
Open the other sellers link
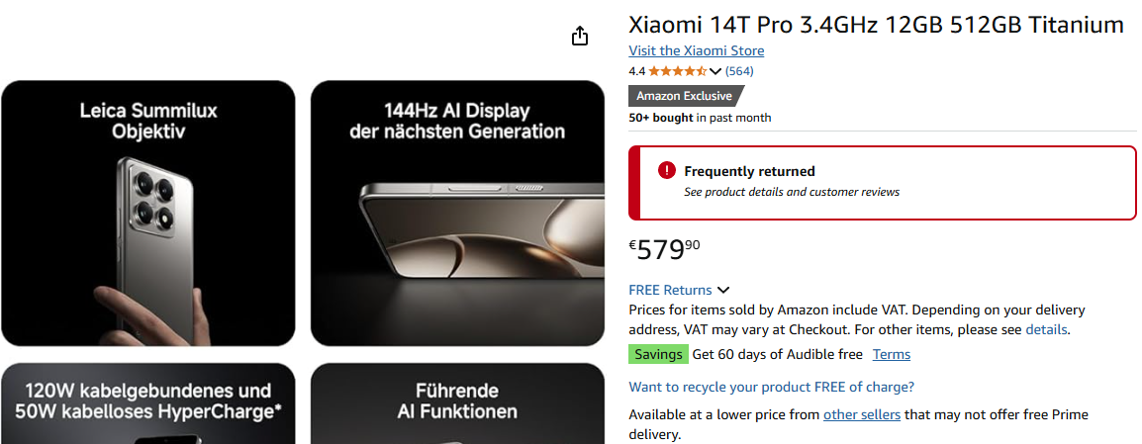pos(861,414)
